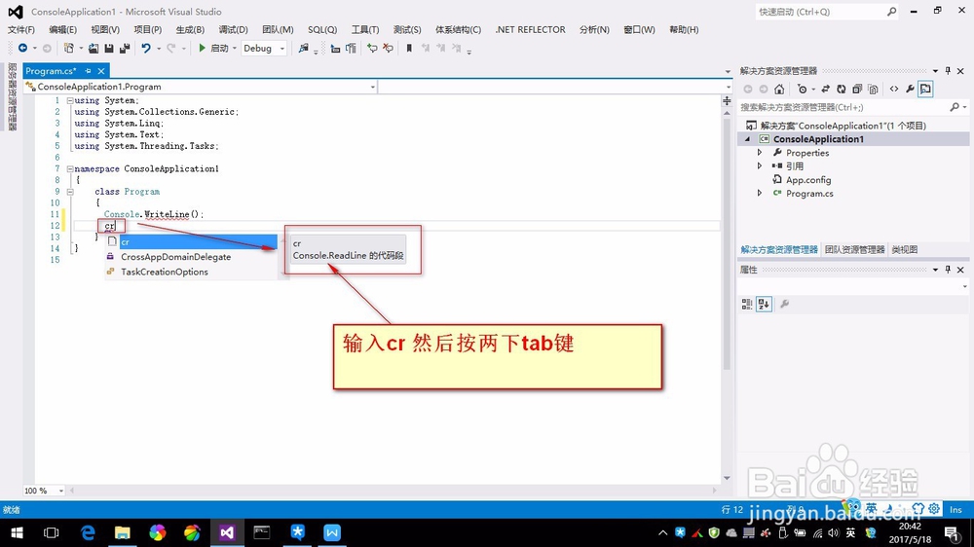Screen dimensions: 974x547
Task: Close the Program.cs editor tab
Action: click(x=101, y=71)
